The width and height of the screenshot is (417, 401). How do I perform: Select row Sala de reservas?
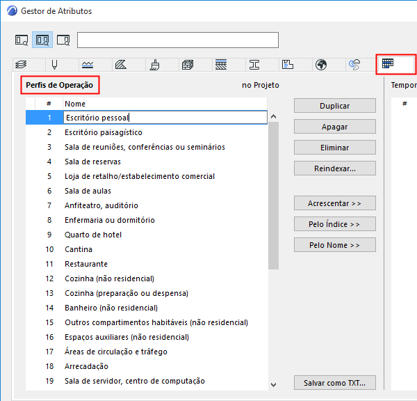147,162
